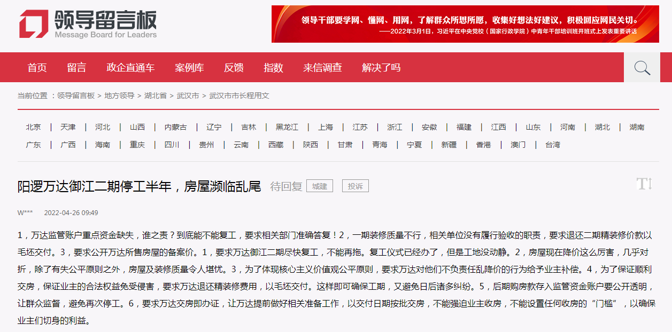Click the 投诉 tag button

coord(356,186)
